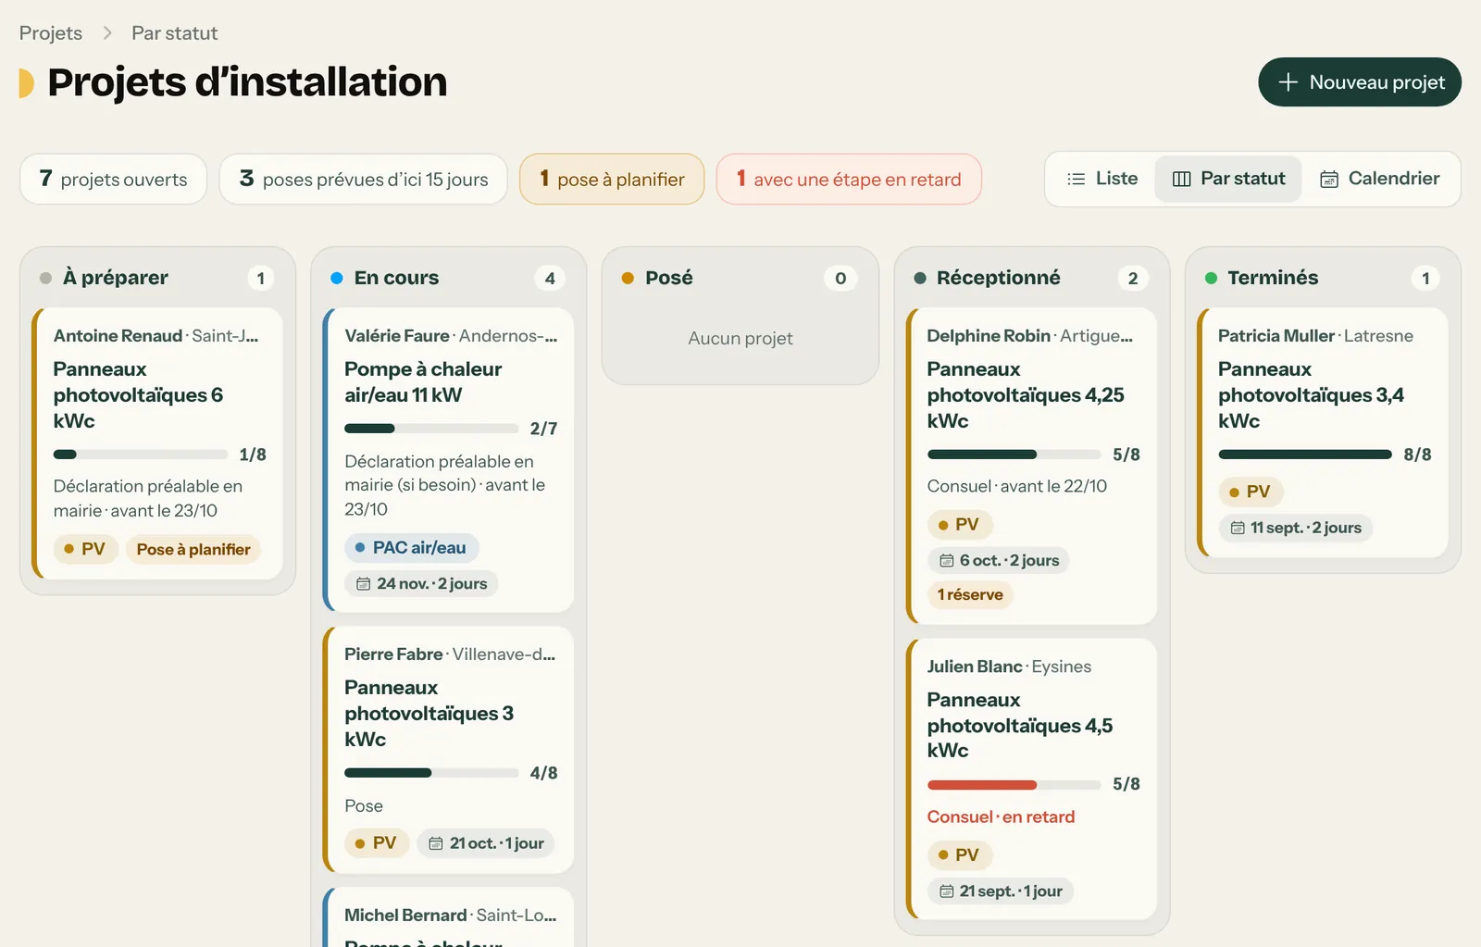Click the Antoine Renaud progress bar 1/8
The height and width of the screenshot is (947, 1481).
141,455
